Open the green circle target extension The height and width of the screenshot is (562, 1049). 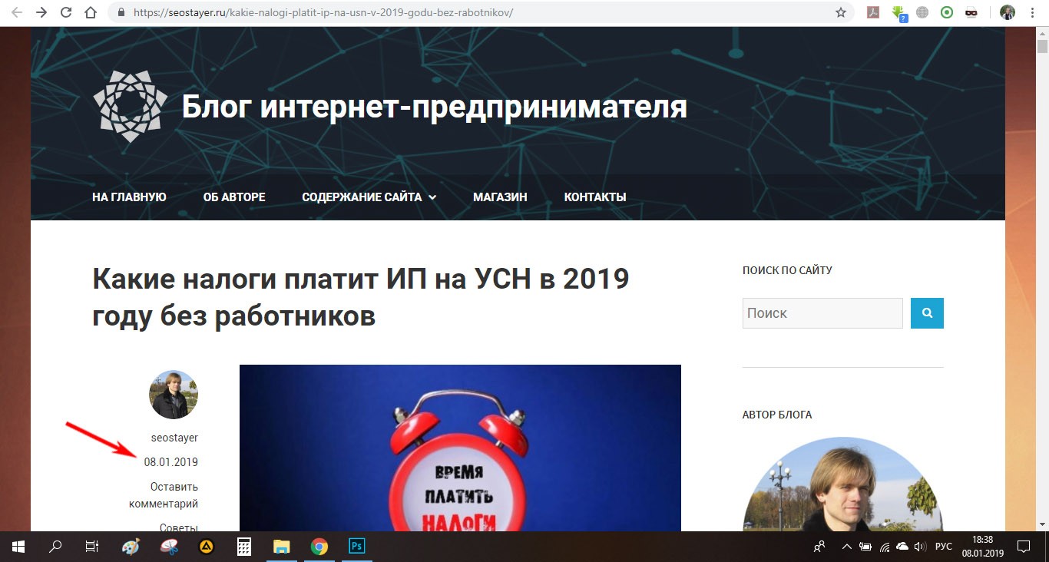pyautogui.click(x=947, y=12)
